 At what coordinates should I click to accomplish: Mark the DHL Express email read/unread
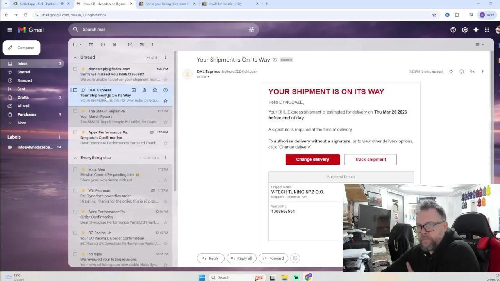click(155, 90)
